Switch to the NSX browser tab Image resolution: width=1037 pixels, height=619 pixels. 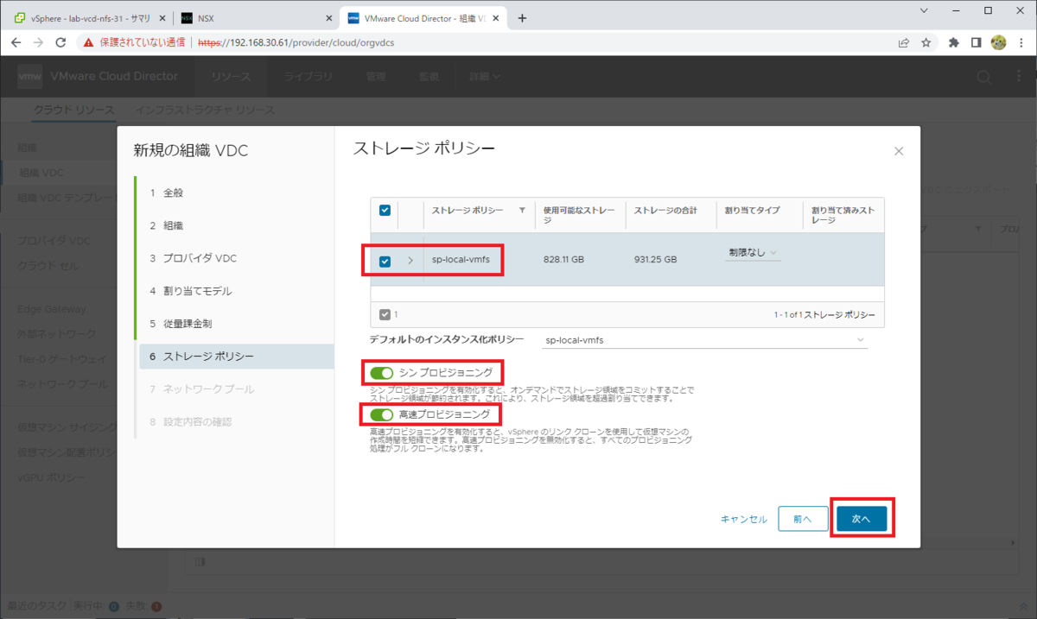click(257, 17)
